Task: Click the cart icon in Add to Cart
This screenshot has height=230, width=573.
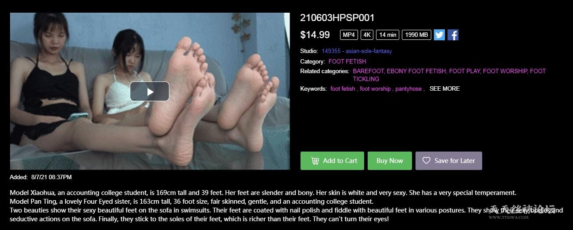Action: (315, 161)
